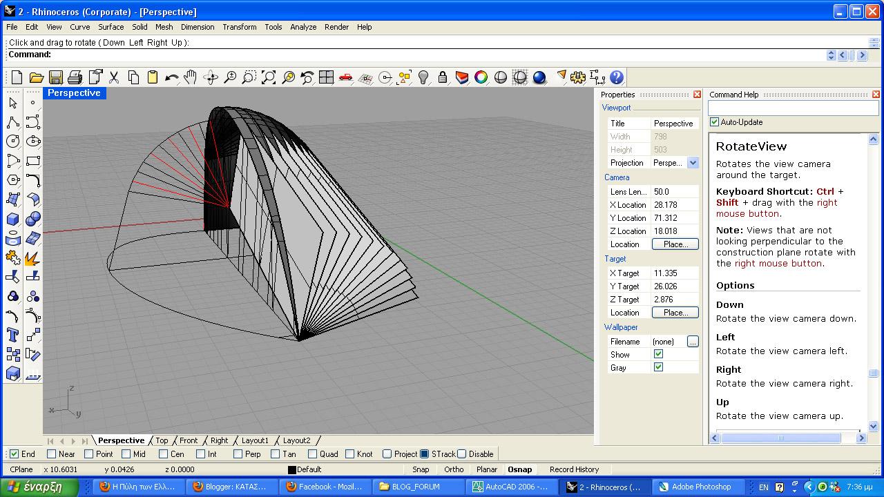Open the Projection dropdown in Properties
Viewport: 884px width, 497px height.
(x=693, y=163)
